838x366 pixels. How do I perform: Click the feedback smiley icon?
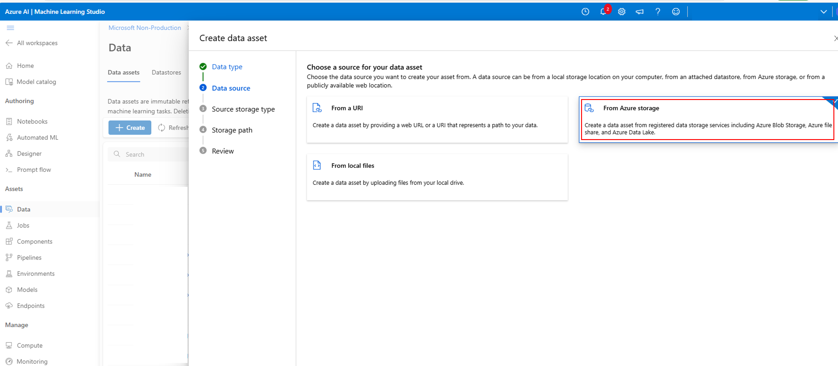[676, 12]
